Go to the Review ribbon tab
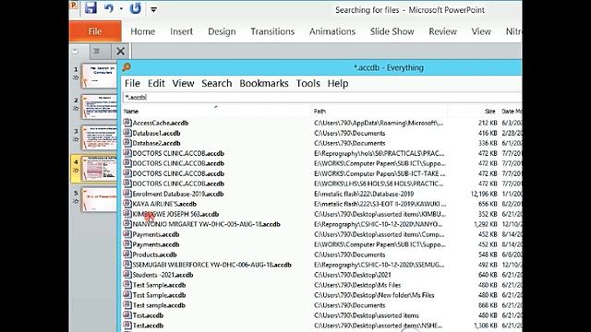The height and width of the screenshot is (332, 591). click(x=443, y=31)
